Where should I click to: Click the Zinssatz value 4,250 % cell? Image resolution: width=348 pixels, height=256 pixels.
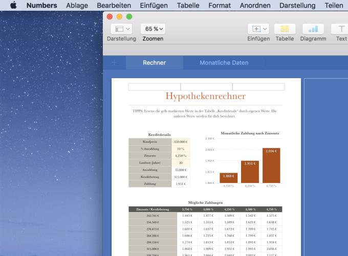(x=181, y=156)
